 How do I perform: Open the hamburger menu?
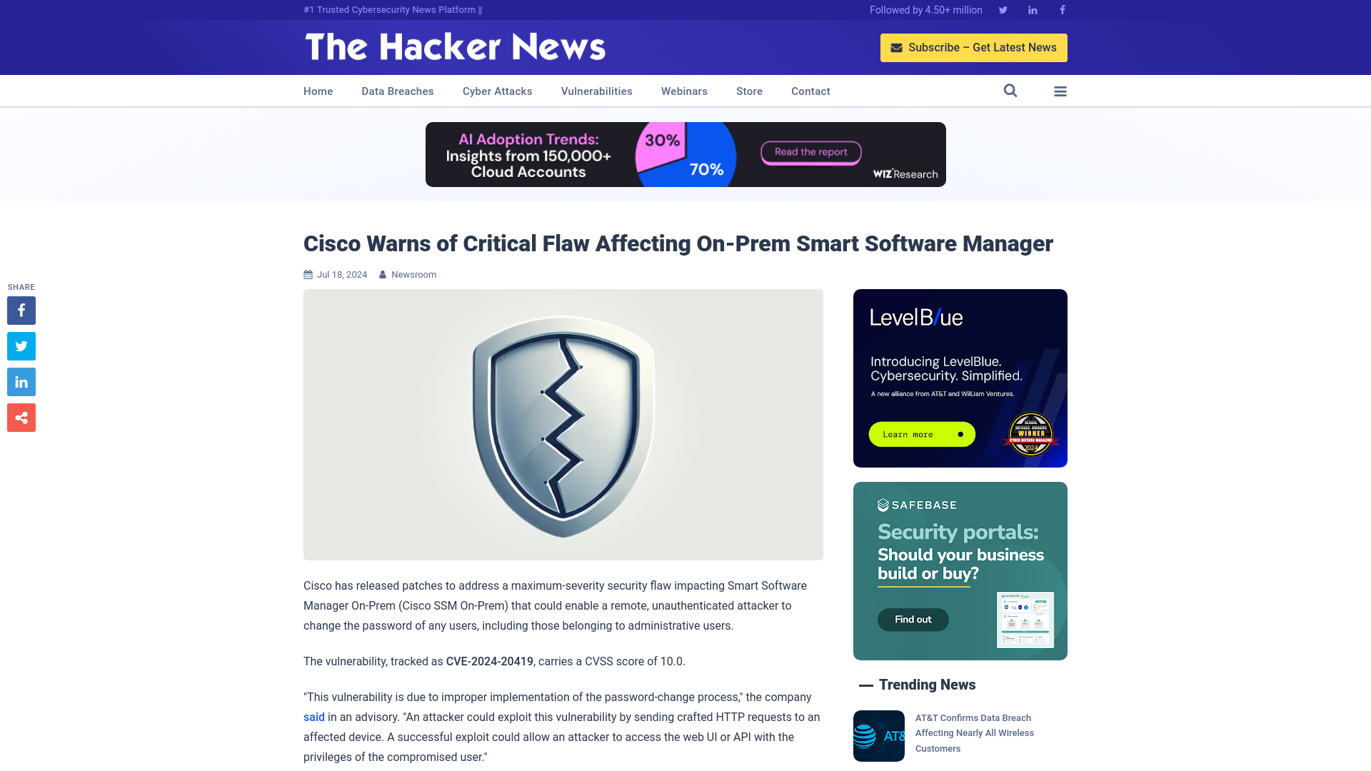click(x=1060, y=91)
